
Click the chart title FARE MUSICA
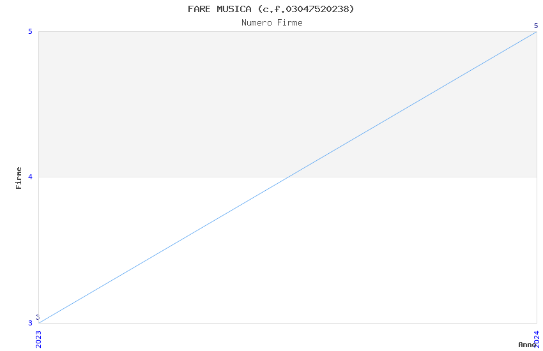[x=271, y=9]
